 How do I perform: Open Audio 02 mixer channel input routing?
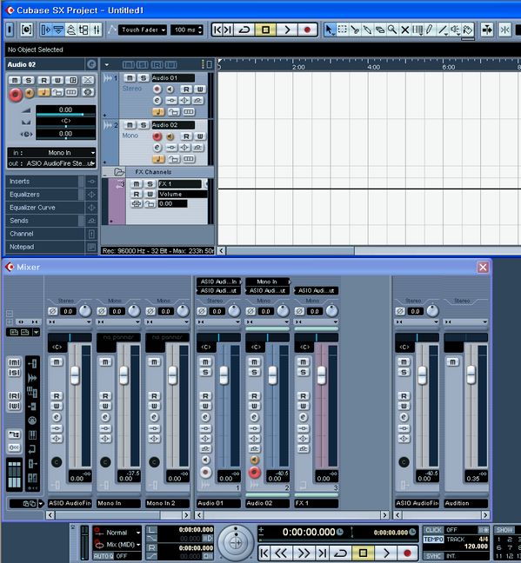click(x=267, y=281)
